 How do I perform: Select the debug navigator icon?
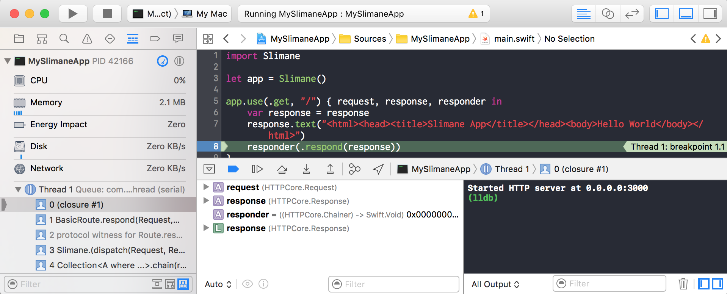[x=133, y=39]
